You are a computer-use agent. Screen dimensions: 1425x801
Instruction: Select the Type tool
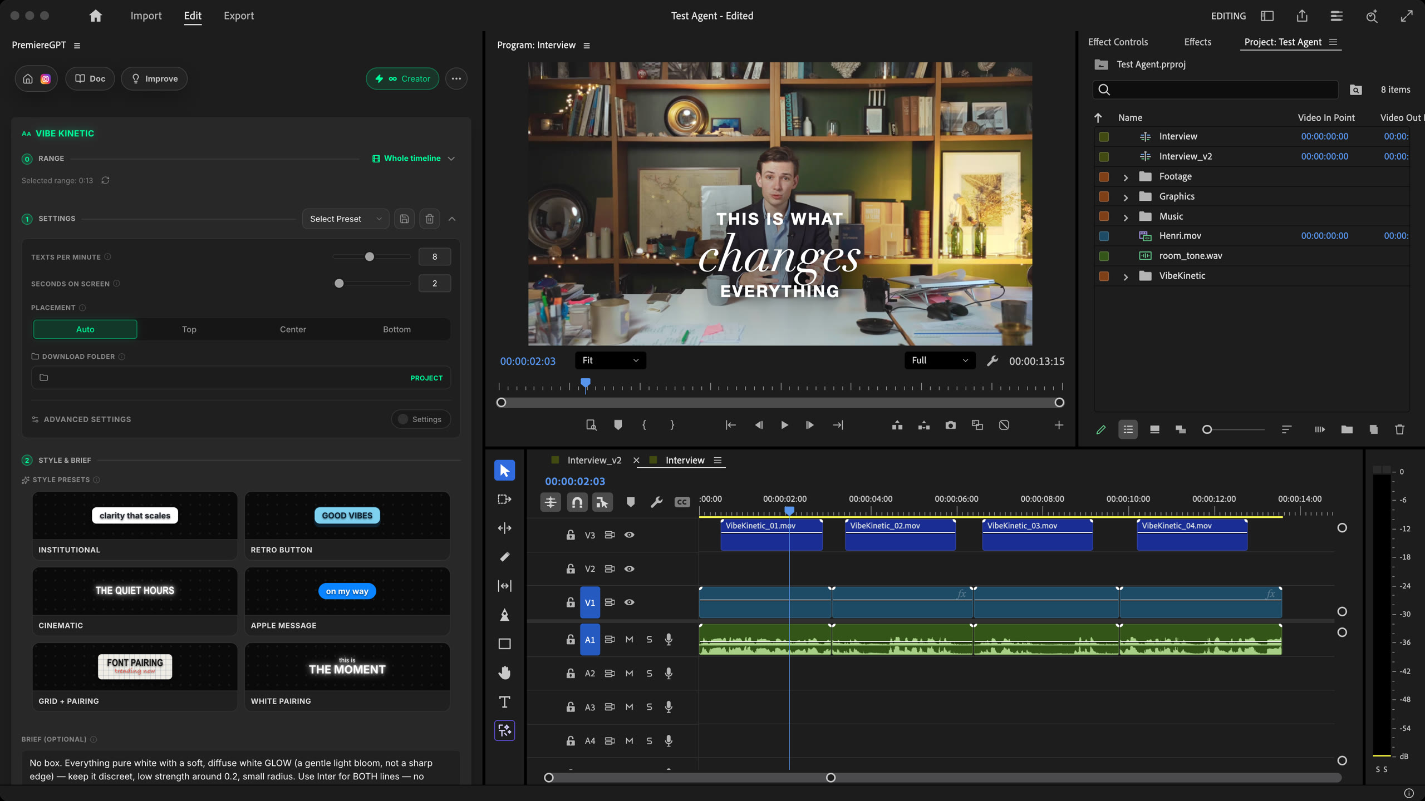pos(504,701)
